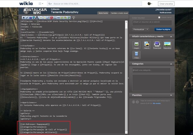Viewport: 193px width, 135px height.
Task: Check the minor edit checkbox
Action: (x=159, y=17)
